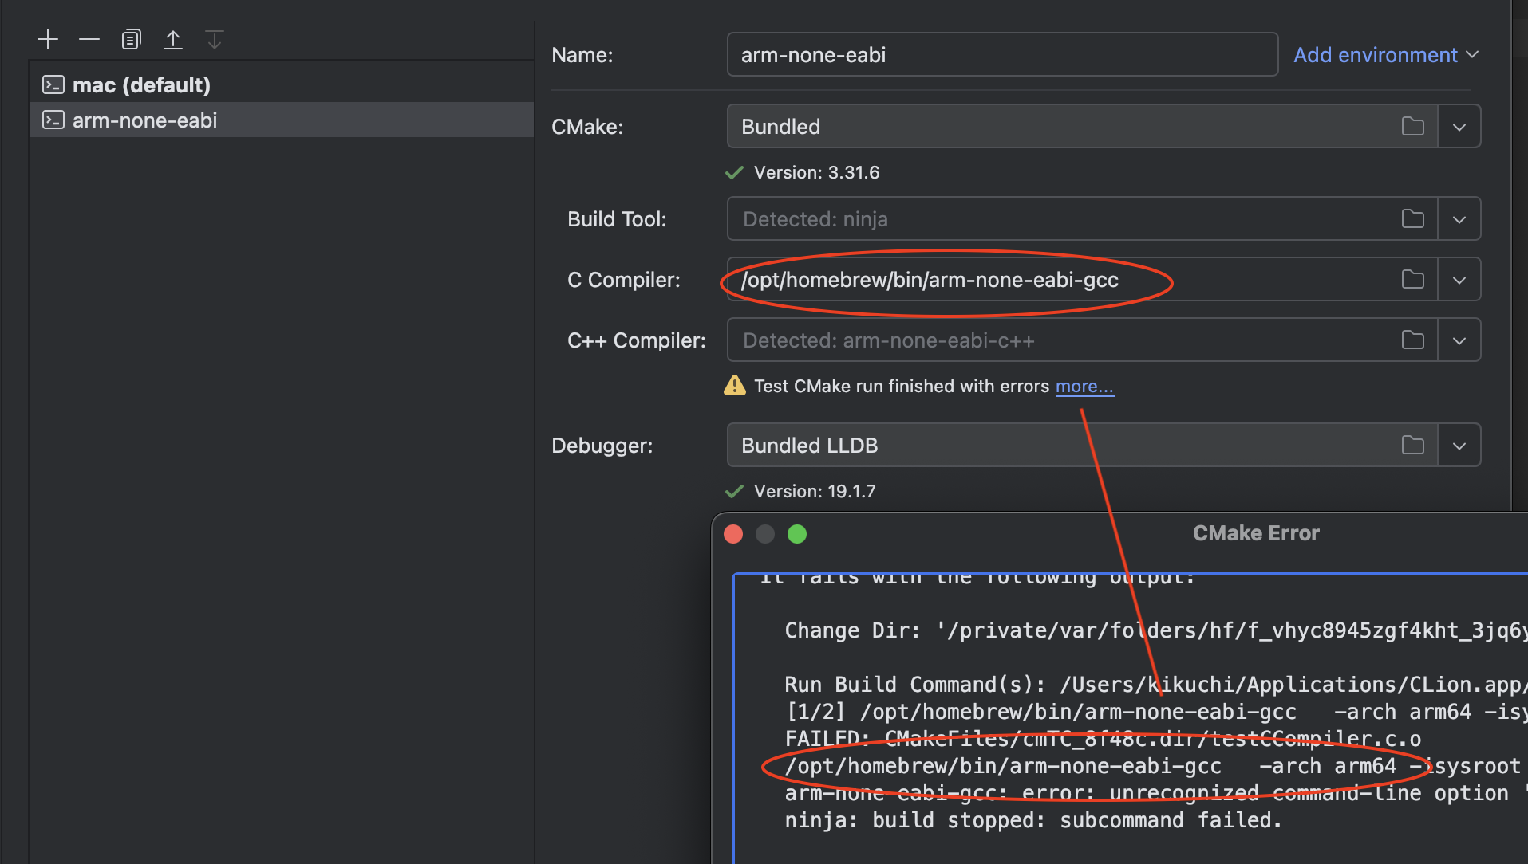The height and width of the screenshot is (864, 1528).
Task: Remove selected toolchain with minus icon
Action: [89, 39]
